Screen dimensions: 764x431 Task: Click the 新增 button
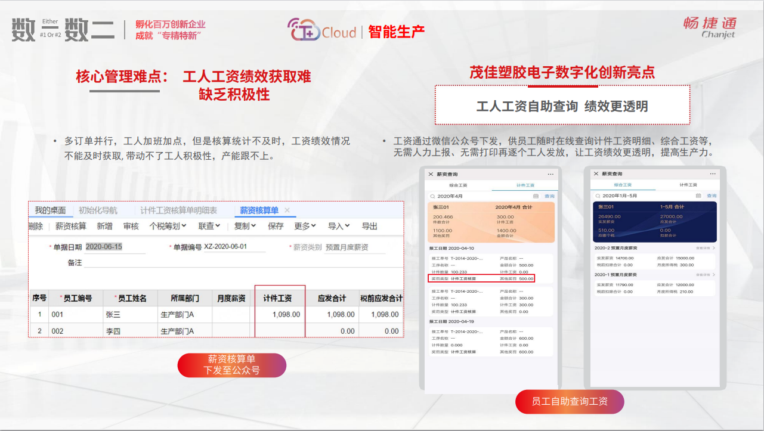click(x=104, y=226)
